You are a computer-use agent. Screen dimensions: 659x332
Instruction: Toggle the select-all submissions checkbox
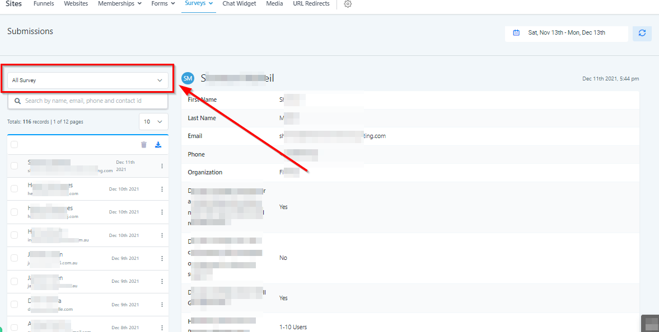[x=15, y=145]
